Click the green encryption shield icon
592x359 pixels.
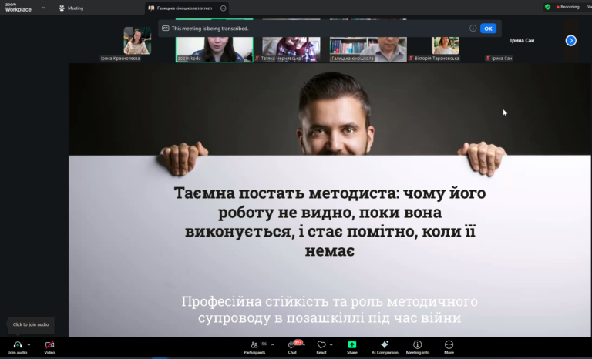(547, 7)
